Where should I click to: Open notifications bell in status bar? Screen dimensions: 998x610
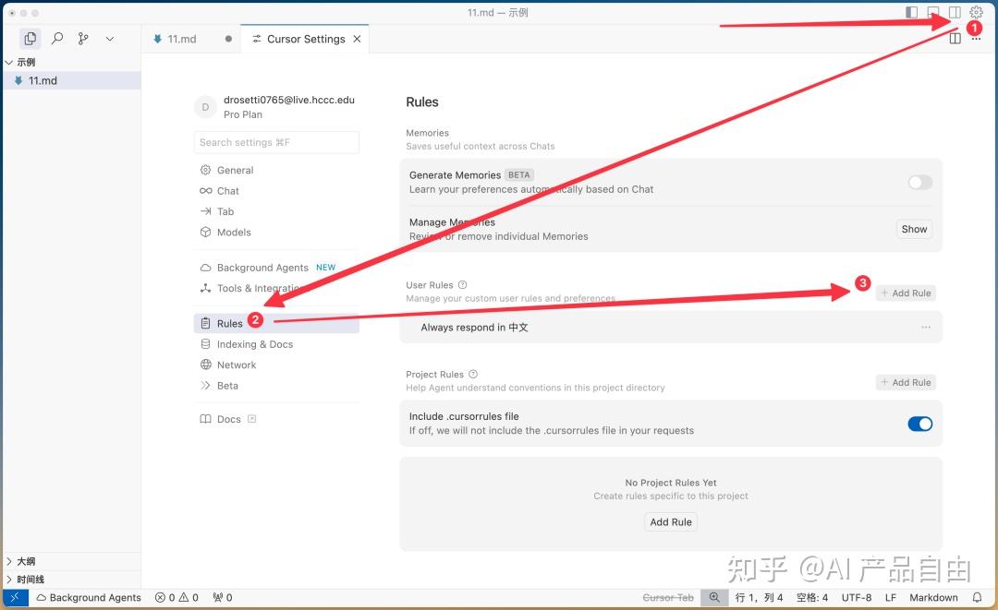coord(977,598)
